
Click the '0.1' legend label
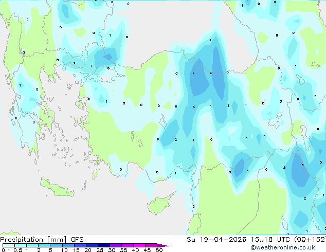[6, 250]
